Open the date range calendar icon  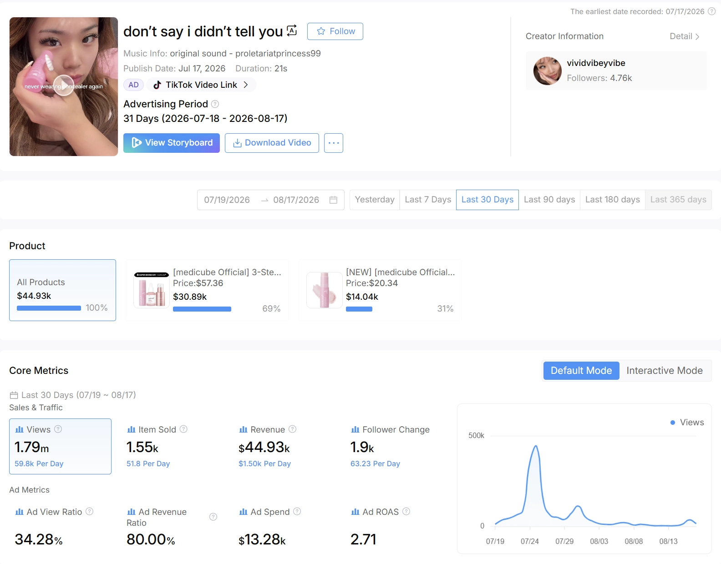333,200
